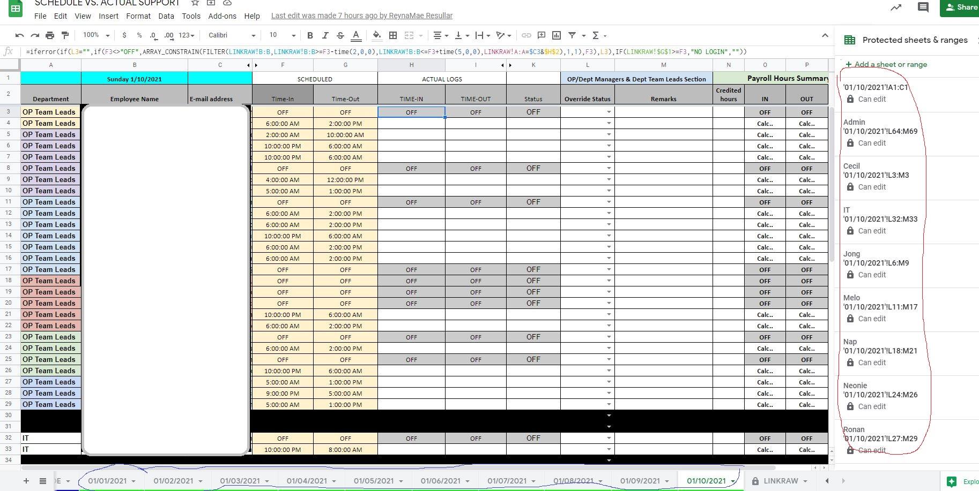Open comment history icon near Share
Viewport: 979px width, 491px height.
tap(923, 7)
